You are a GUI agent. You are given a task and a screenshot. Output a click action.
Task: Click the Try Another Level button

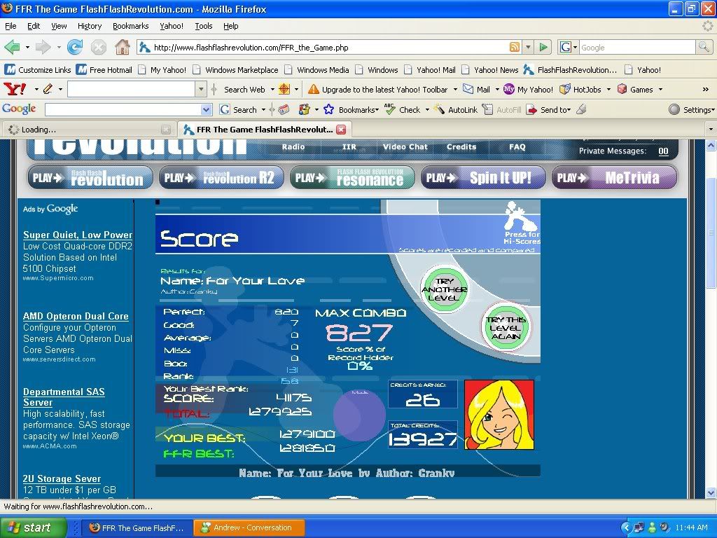point(443,289)
